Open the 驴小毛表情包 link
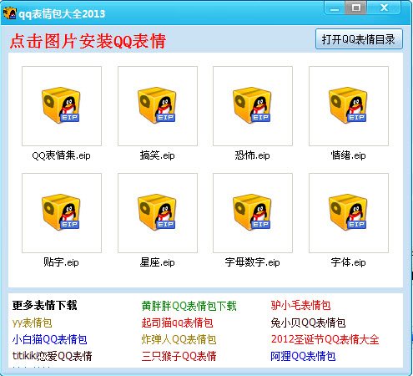This screenshot has height=376, width=413. pos(300,305)
